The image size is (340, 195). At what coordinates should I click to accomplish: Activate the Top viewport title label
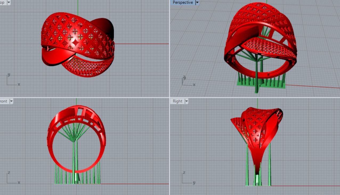coord(2,2)
